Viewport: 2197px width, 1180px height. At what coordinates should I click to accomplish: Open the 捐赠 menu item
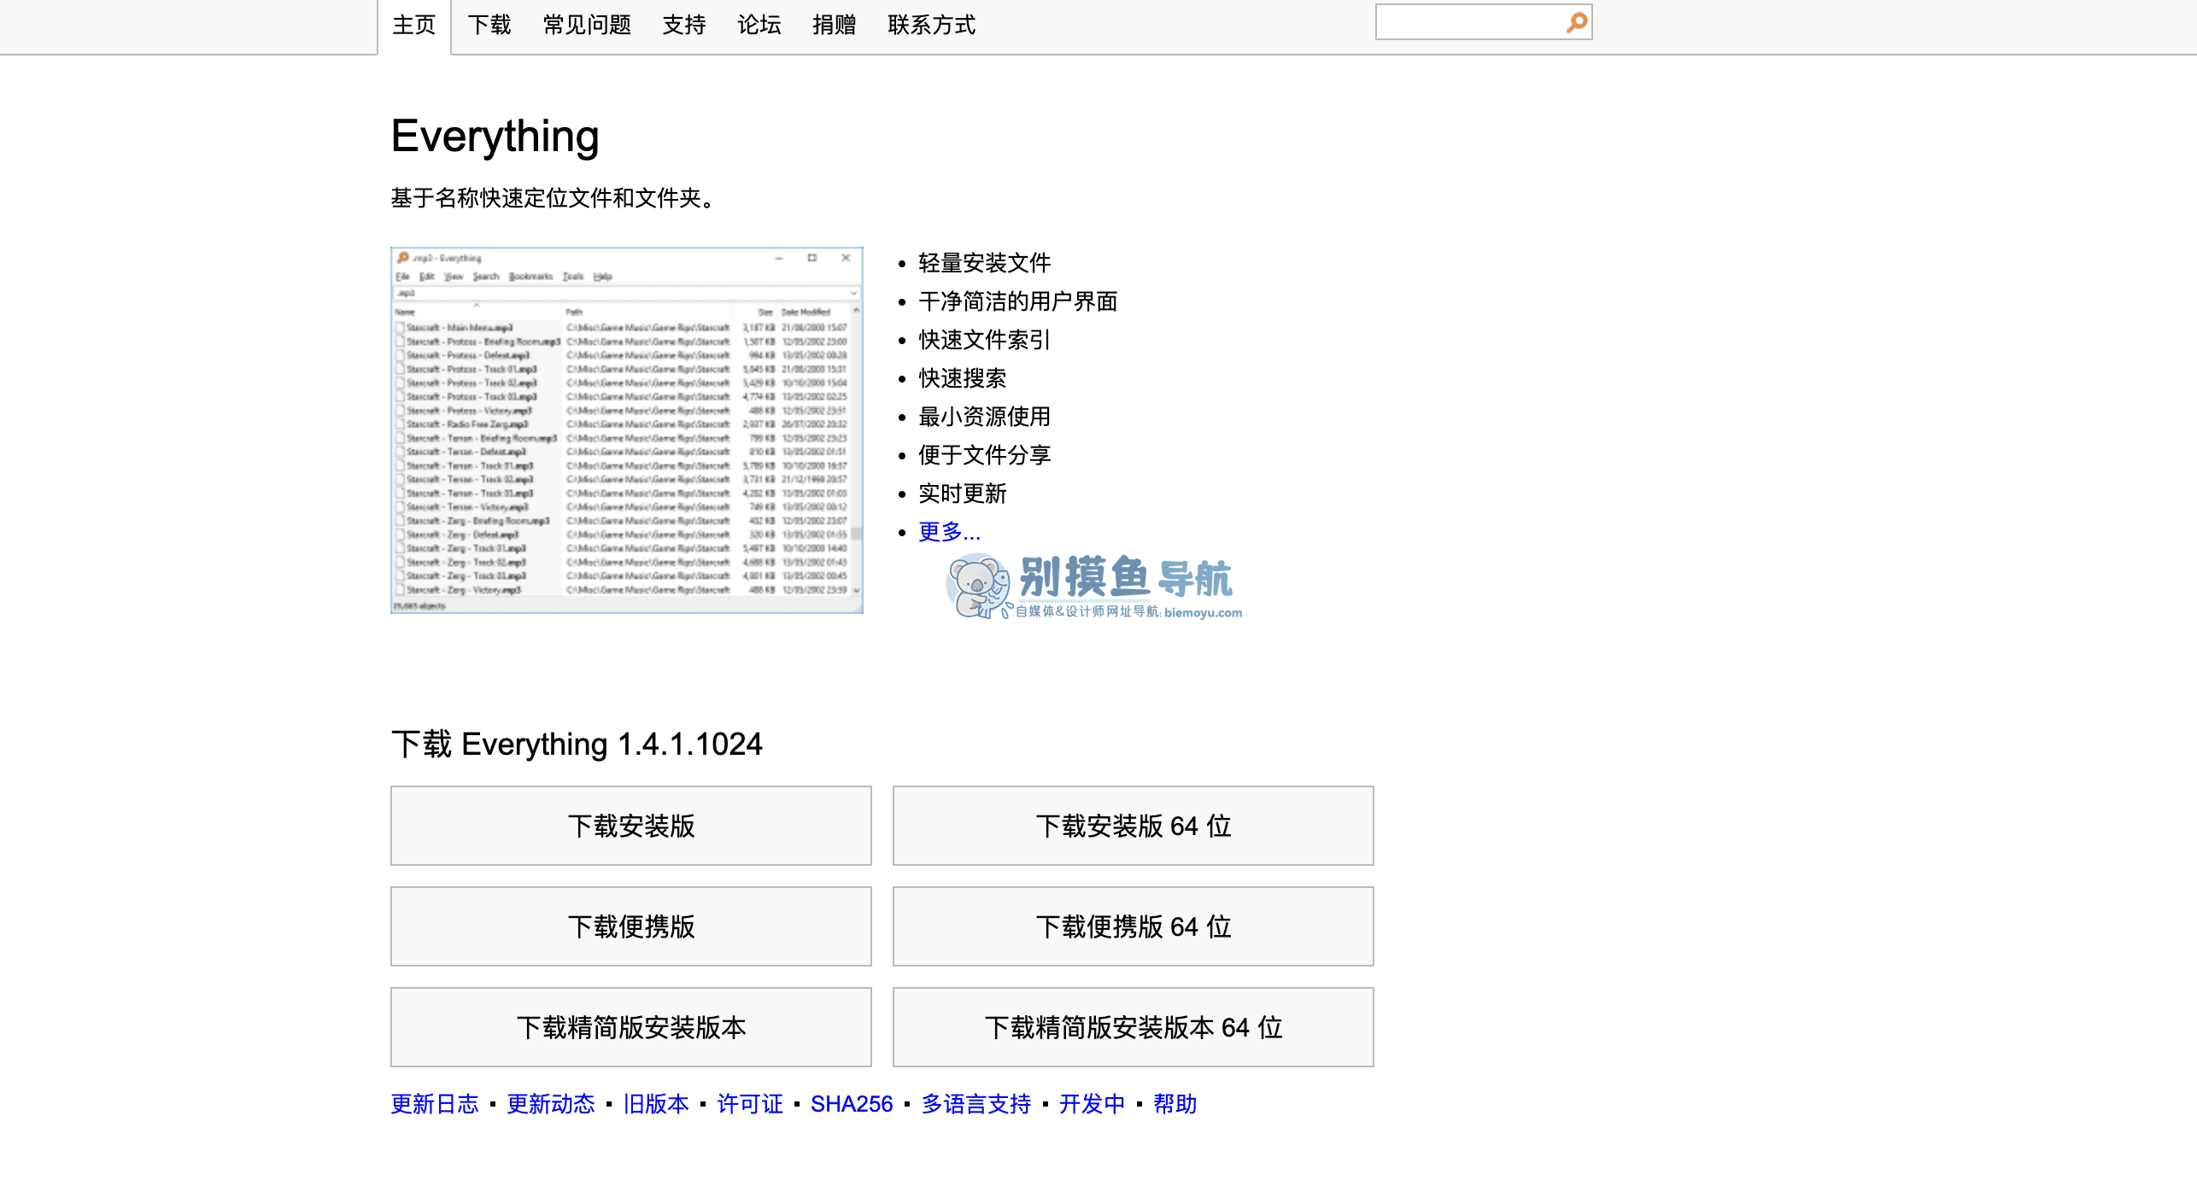coord(835,26)
